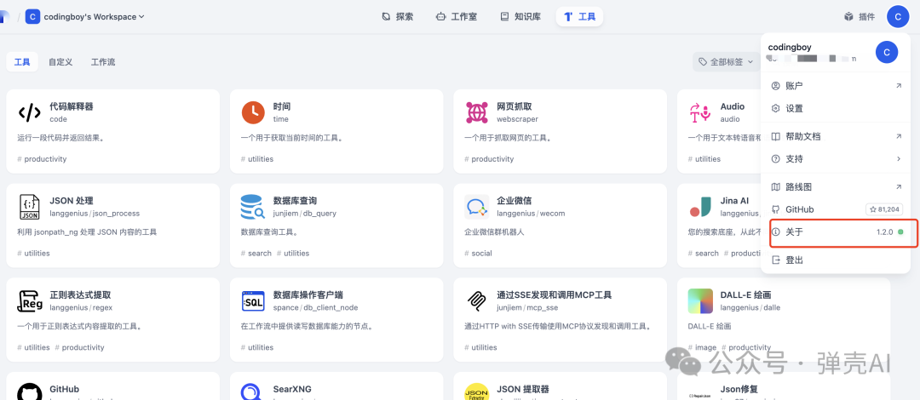
Task: Open the JSON 处理 card title
Action: [x=72, y=201]
